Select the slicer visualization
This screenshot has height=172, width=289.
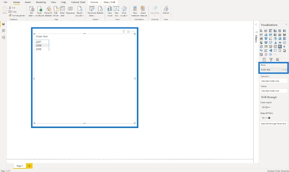[x=271, y=47]
